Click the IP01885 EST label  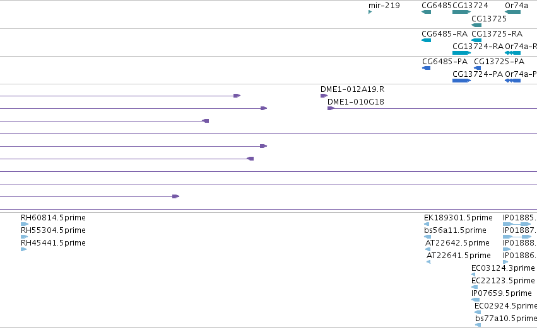(x=520, y=218)
